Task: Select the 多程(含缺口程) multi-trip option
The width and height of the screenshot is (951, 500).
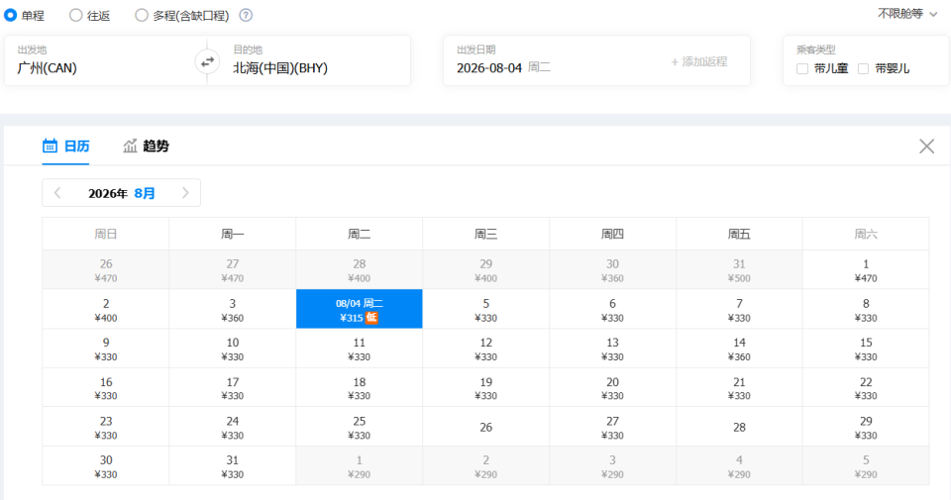Action: [142, 15]
